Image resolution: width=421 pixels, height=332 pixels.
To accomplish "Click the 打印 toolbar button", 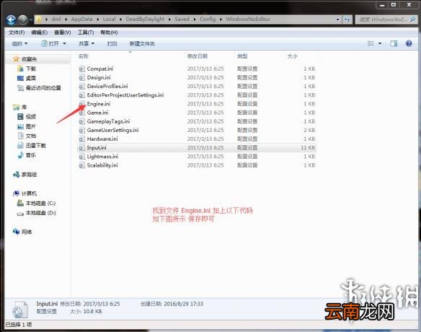I will pos(112,43).
